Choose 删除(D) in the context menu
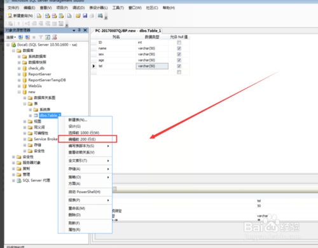This screenshot has height=248, width=318. point(85,215)
